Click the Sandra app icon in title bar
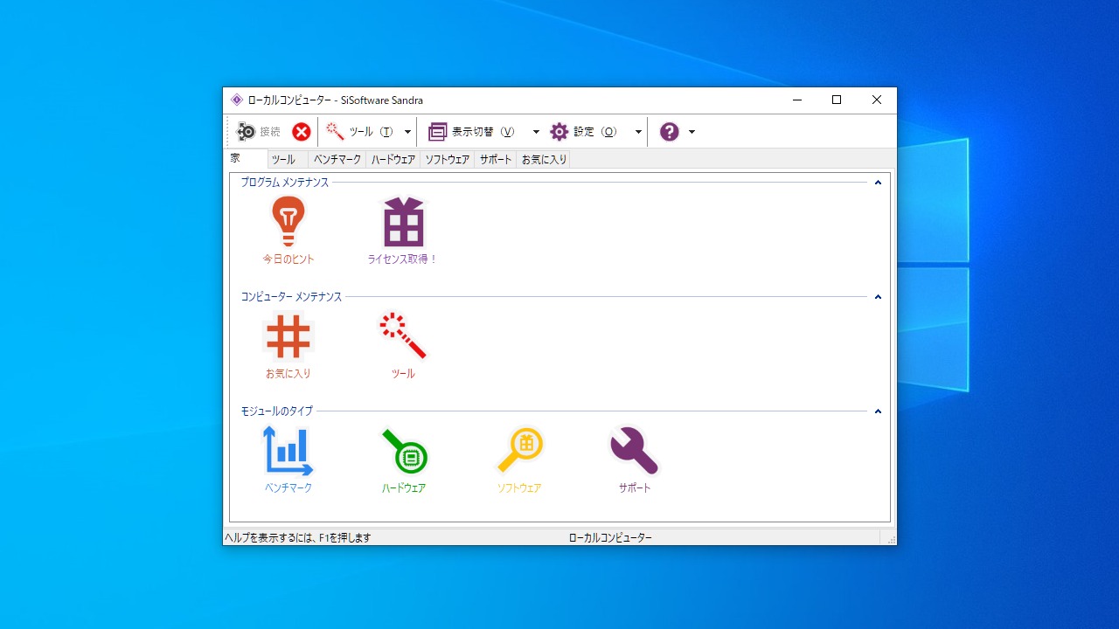The width and height of the screenshot is (1119, 629). [x=237, y=100]
